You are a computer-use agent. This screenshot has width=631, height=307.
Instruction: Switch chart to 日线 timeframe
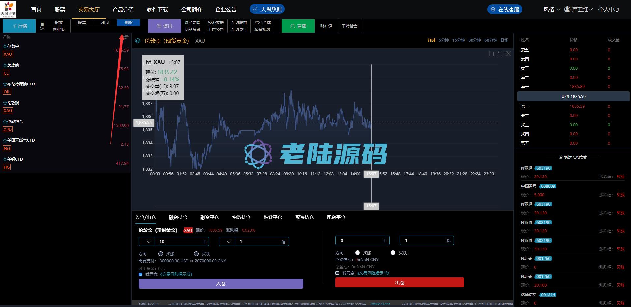pyautogui.click(x=504, y=40)
